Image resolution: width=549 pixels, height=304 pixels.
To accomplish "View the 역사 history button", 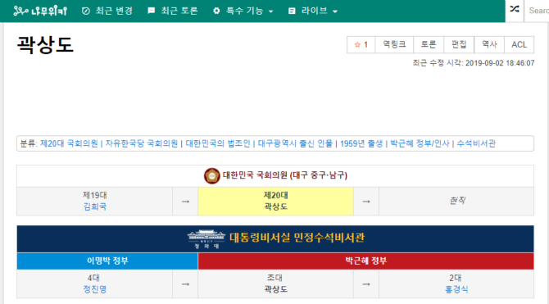I will pyautogui.click(x=489, y=45).
